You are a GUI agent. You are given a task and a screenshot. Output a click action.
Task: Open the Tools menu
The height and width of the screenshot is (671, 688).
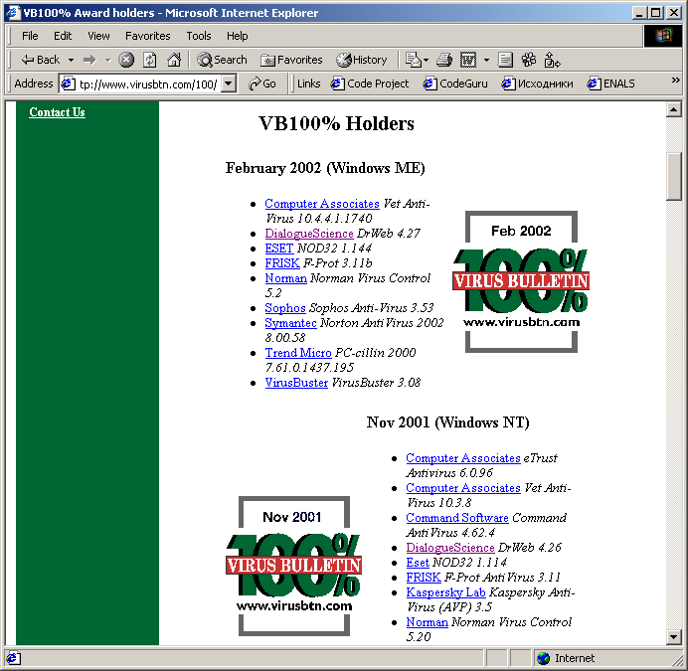click(199, 36)
